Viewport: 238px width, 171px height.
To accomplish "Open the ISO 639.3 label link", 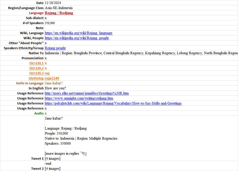I will pos(37,73).
